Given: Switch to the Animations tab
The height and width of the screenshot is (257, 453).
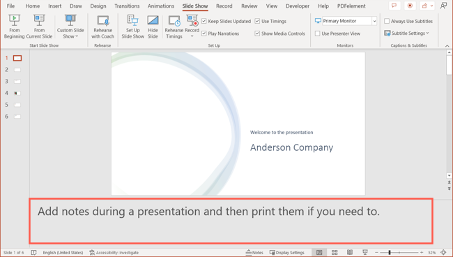Looking at the screenshot, I should point(161,6).
